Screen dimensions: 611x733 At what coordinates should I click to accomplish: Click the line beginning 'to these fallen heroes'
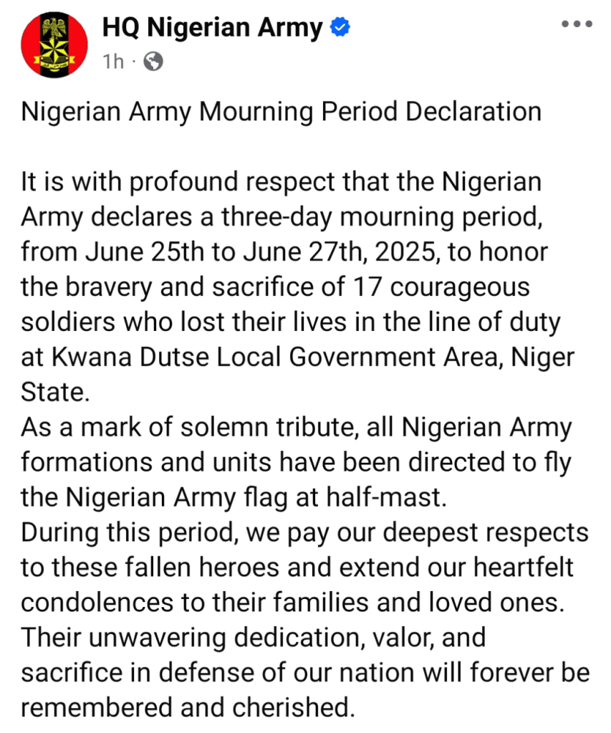pos(297,567)
